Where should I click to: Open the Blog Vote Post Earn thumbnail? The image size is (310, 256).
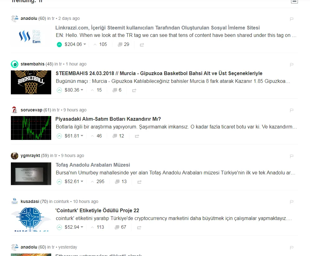pos(31,36)
